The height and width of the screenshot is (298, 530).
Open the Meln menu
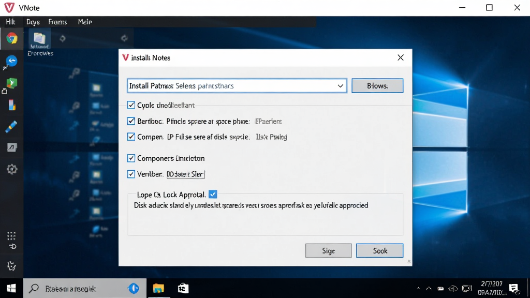pos(85,22)
